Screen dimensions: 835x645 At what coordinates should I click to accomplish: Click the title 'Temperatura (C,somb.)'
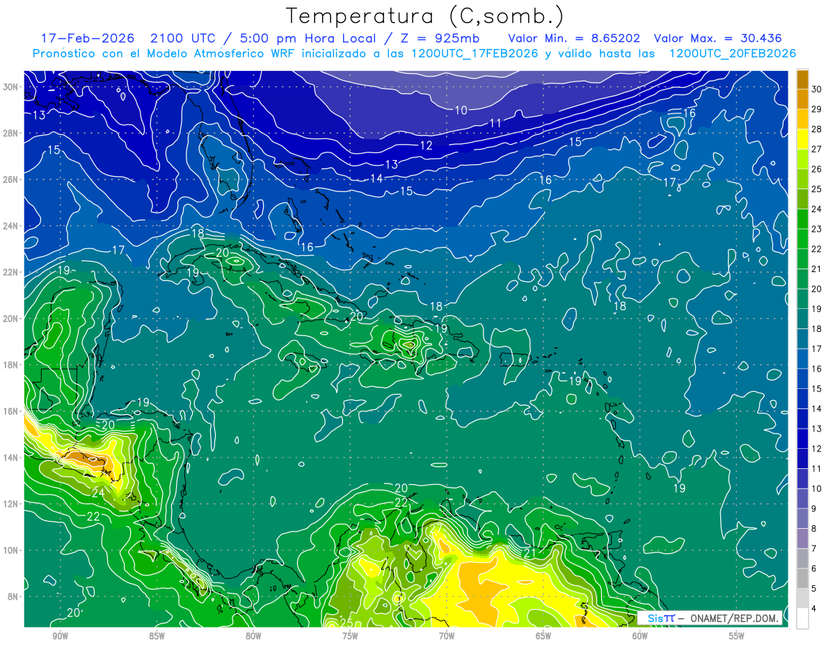tap(425, 16)
